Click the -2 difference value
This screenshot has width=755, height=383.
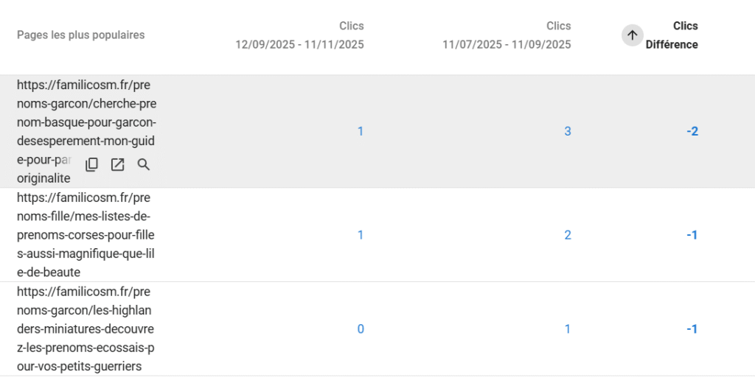click(692, 131)
